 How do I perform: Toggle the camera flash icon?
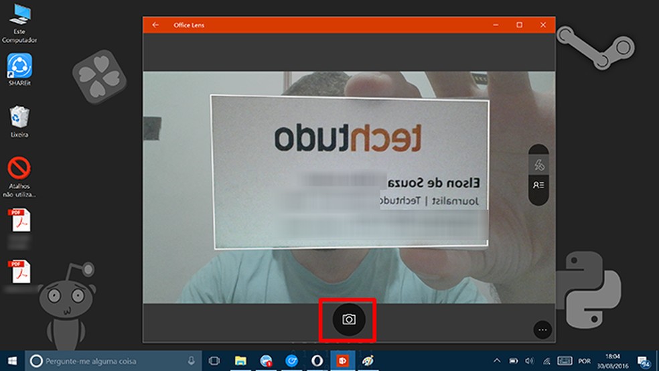click(x=539, y=165)
